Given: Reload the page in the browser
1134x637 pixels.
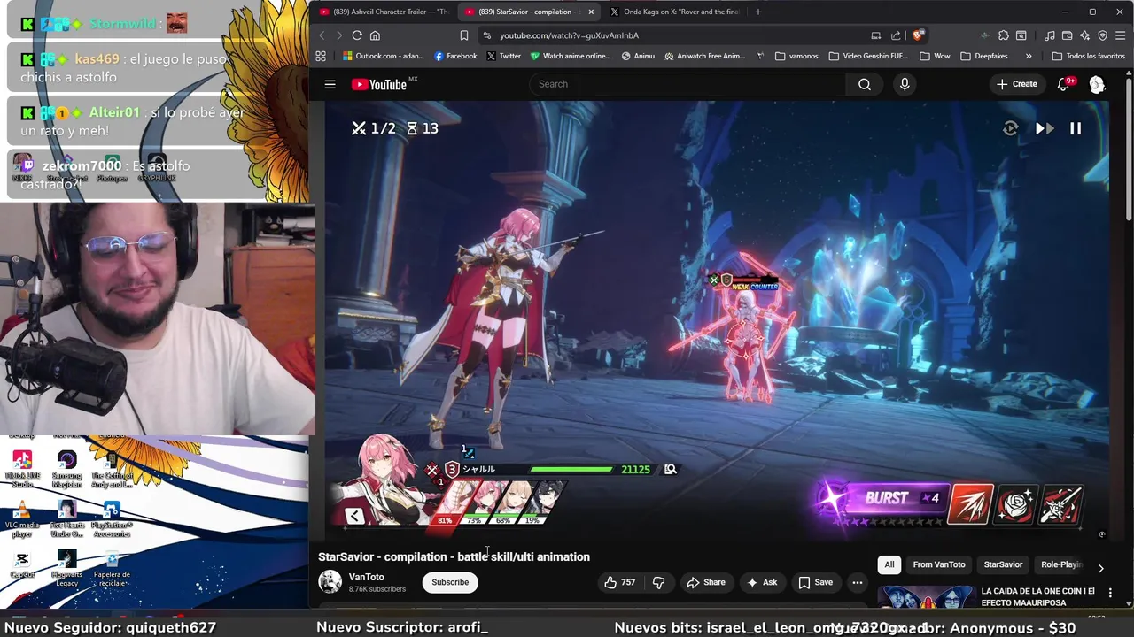Looking at the screenshot, I should pos(357,35).
